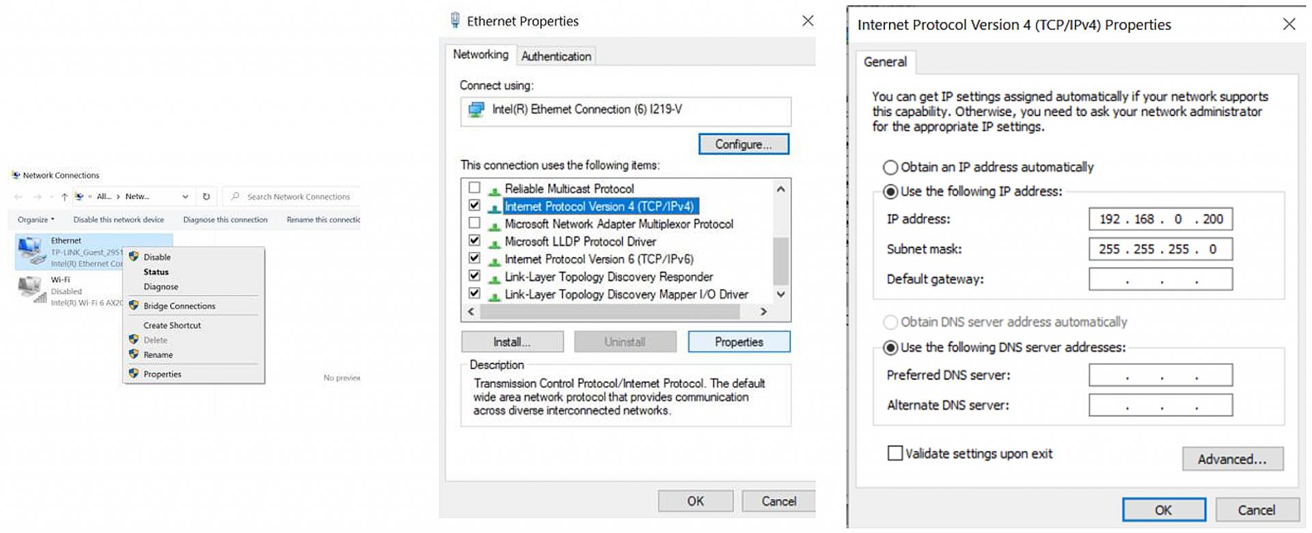Click the up arrow navigation icon
1312x533 pixels.
64,197
